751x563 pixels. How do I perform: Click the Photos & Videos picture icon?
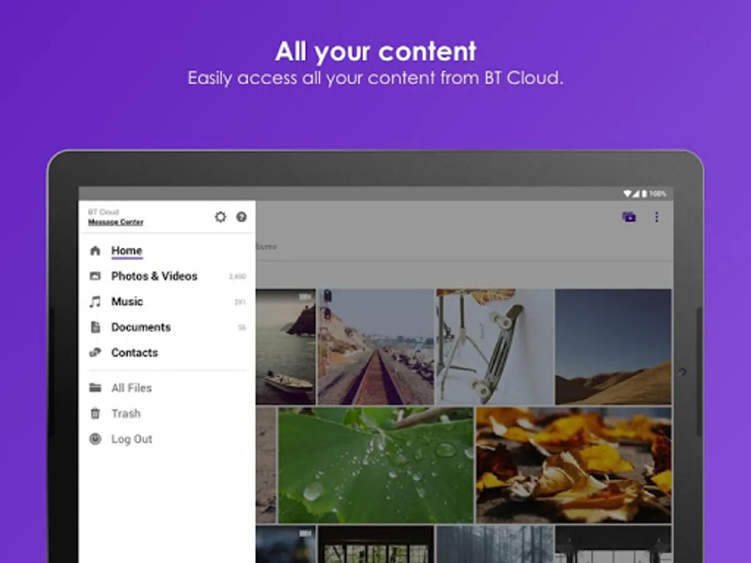95,276
